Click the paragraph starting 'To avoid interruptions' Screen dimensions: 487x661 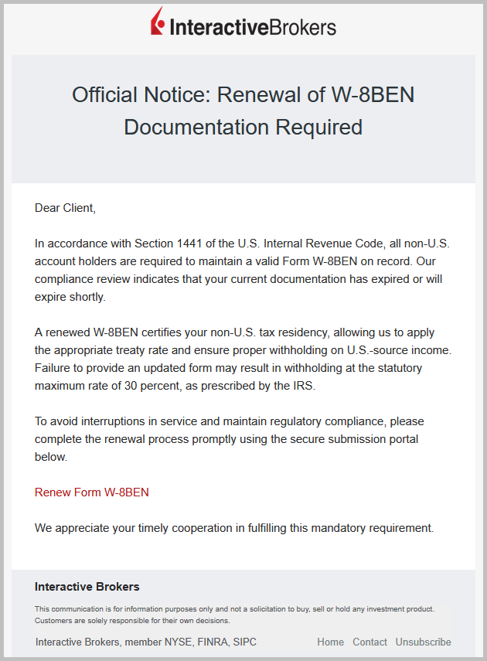pos(230,439)
